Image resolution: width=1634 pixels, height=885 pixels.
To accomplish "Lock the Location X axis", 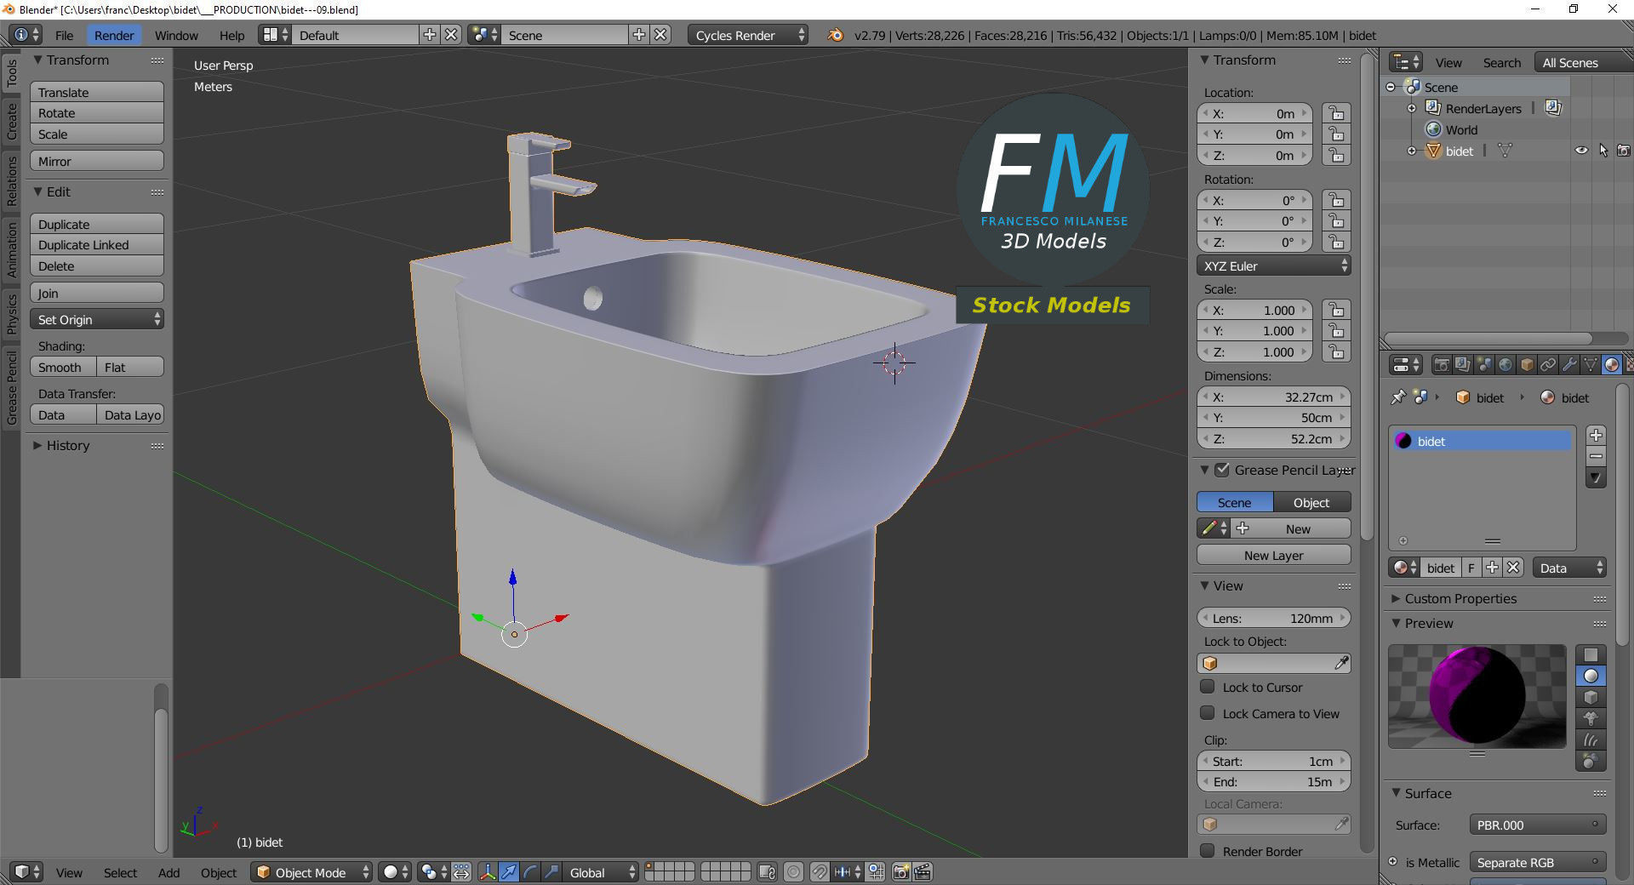I will (1337, 113).
